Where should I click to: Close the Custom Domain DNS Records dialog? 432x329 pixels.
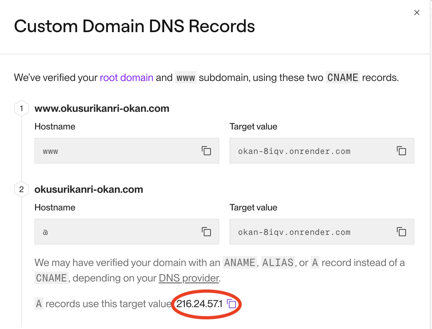pos(417,13)
